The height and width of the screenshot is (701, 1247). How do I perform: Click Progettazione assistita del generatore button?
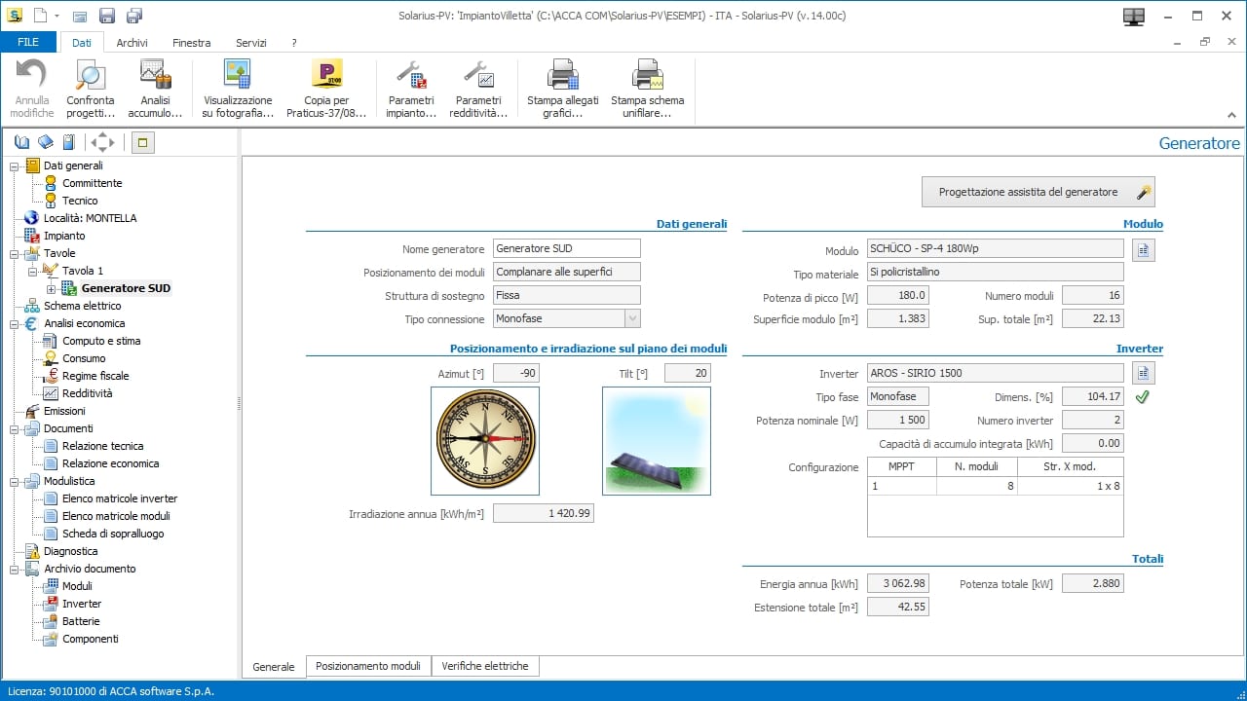point(1039,192)
